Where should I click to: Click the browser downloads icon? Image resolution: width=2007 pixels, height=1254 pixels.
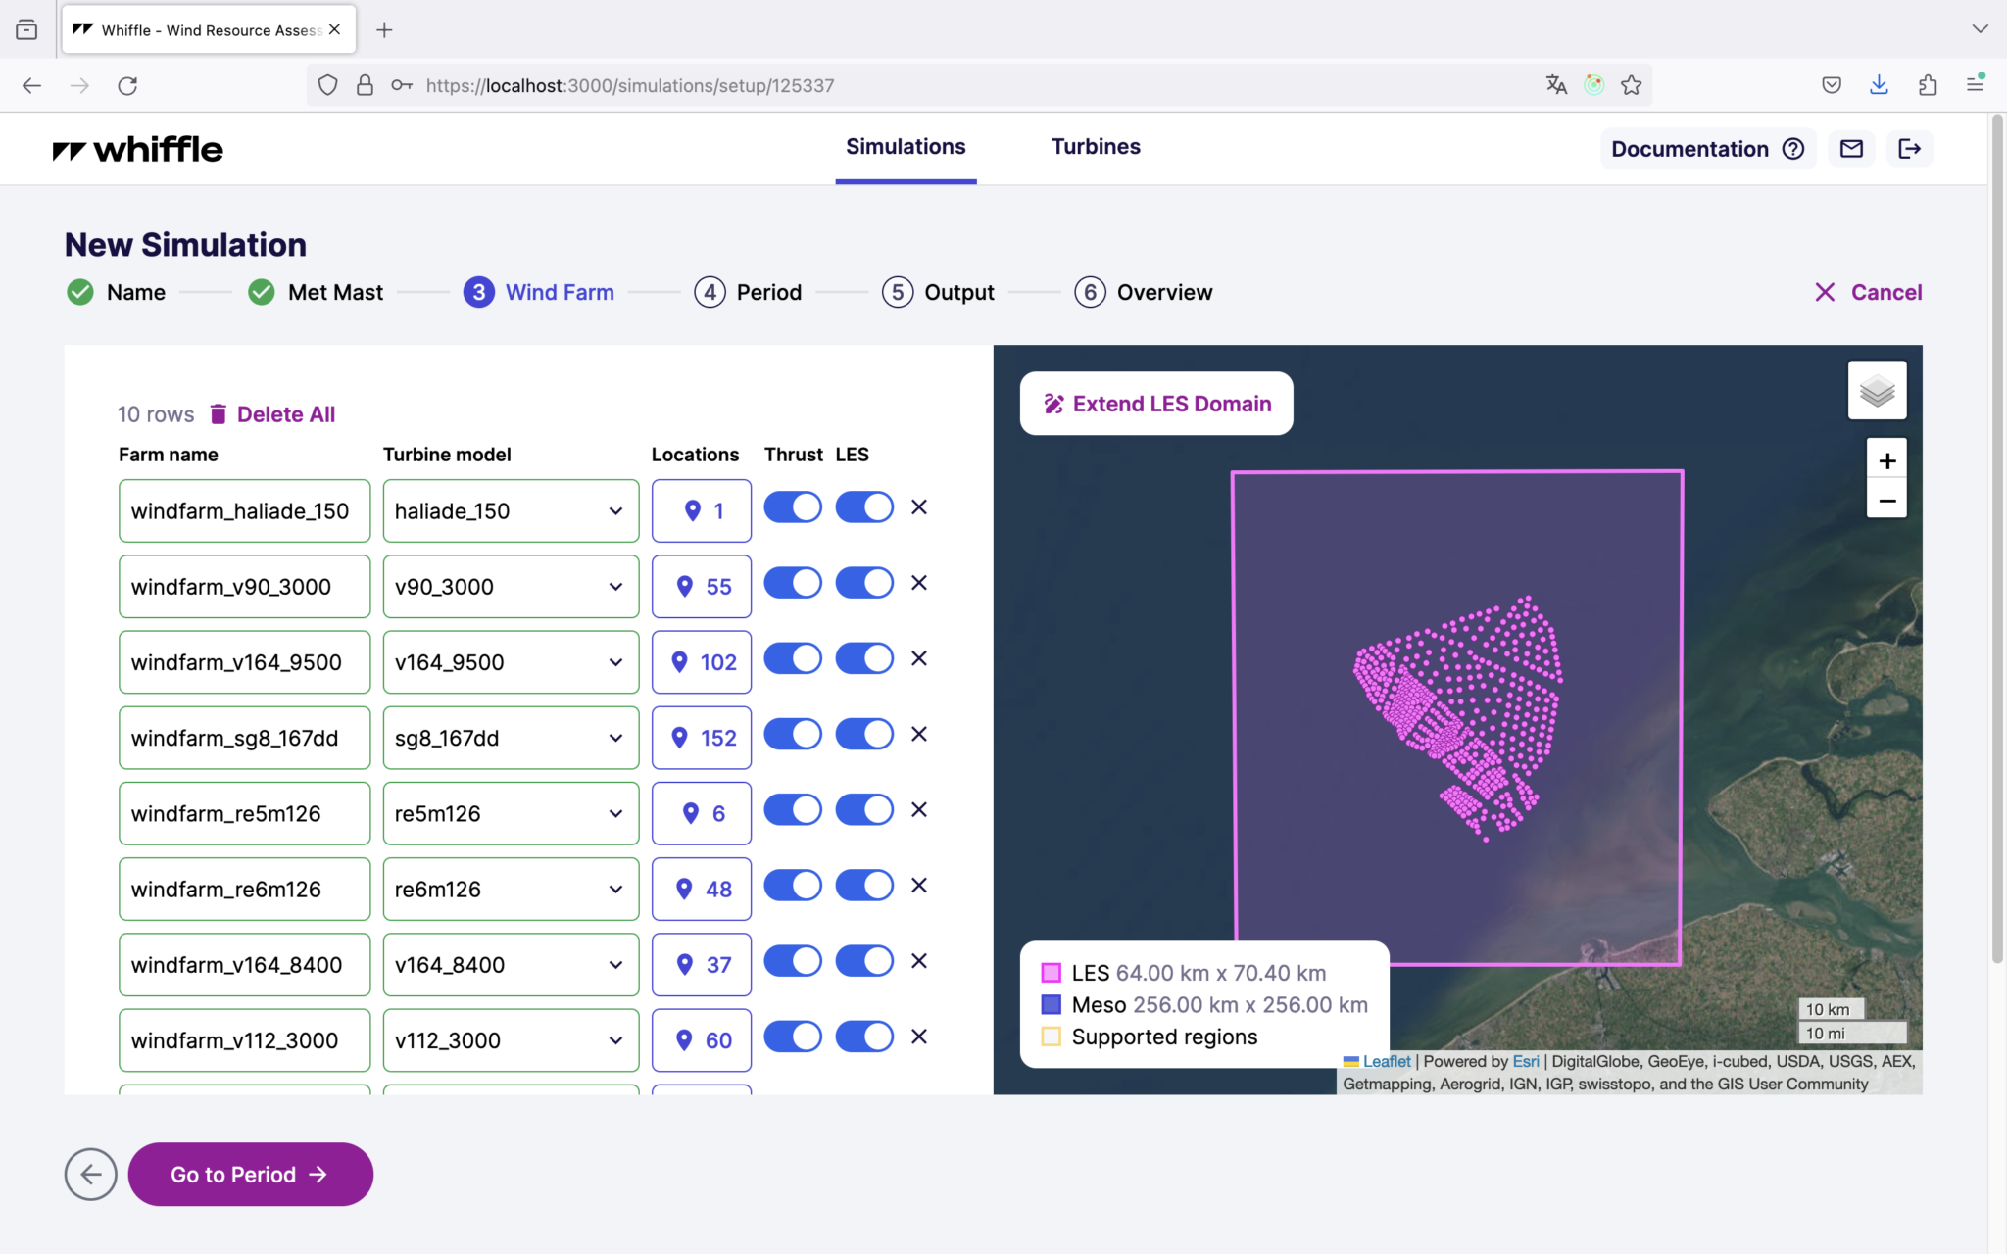click(1878, 85)
